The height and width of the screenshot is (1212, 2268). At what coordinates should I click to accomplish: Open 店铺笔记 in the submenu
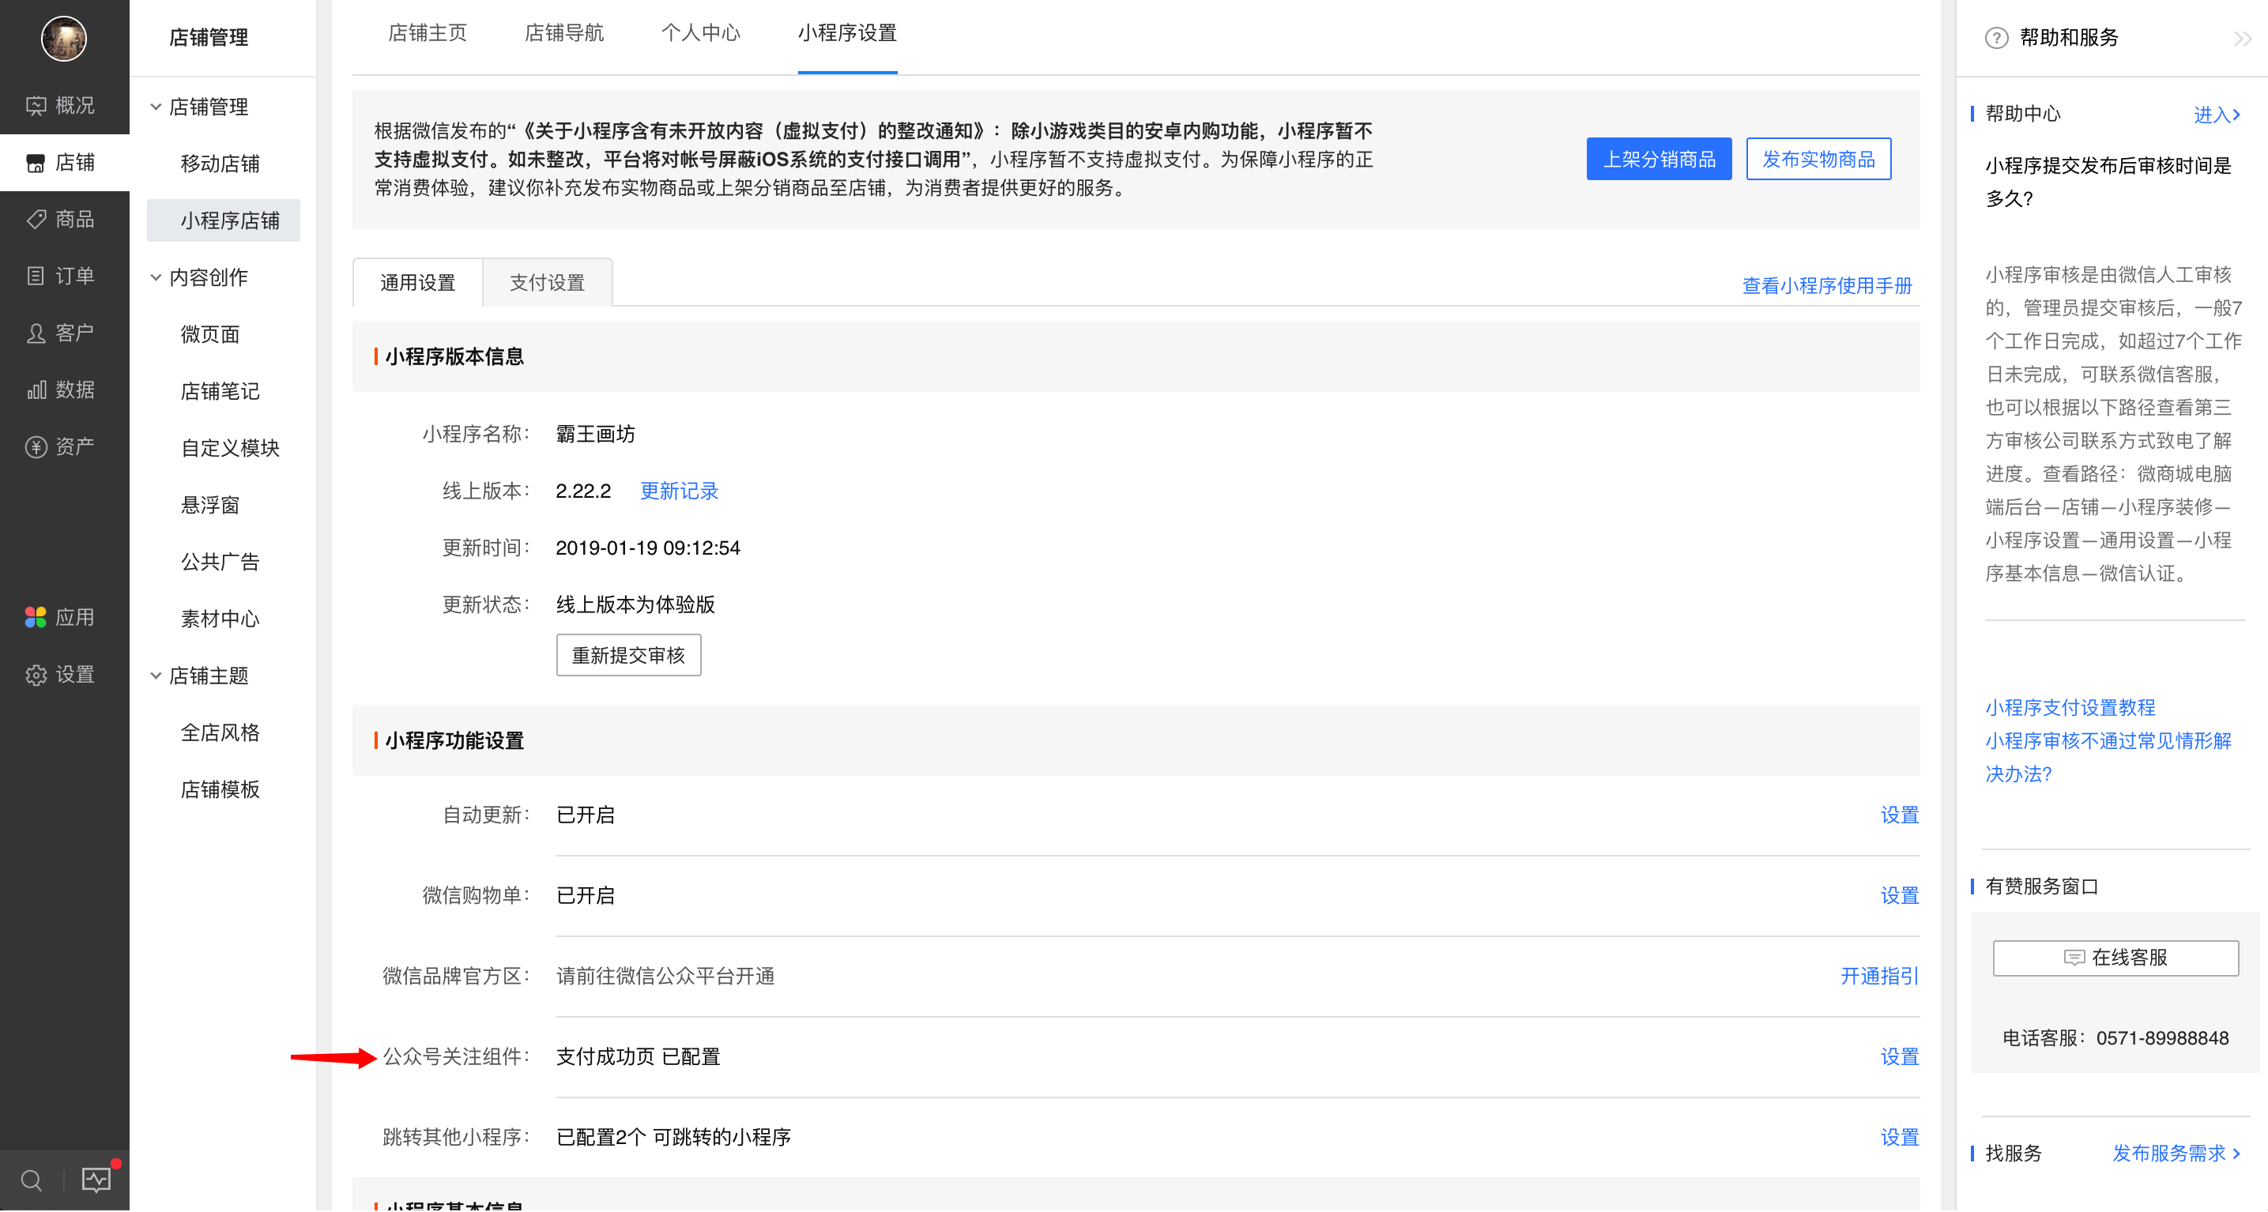pyautogui.click(x=220, y=392)
